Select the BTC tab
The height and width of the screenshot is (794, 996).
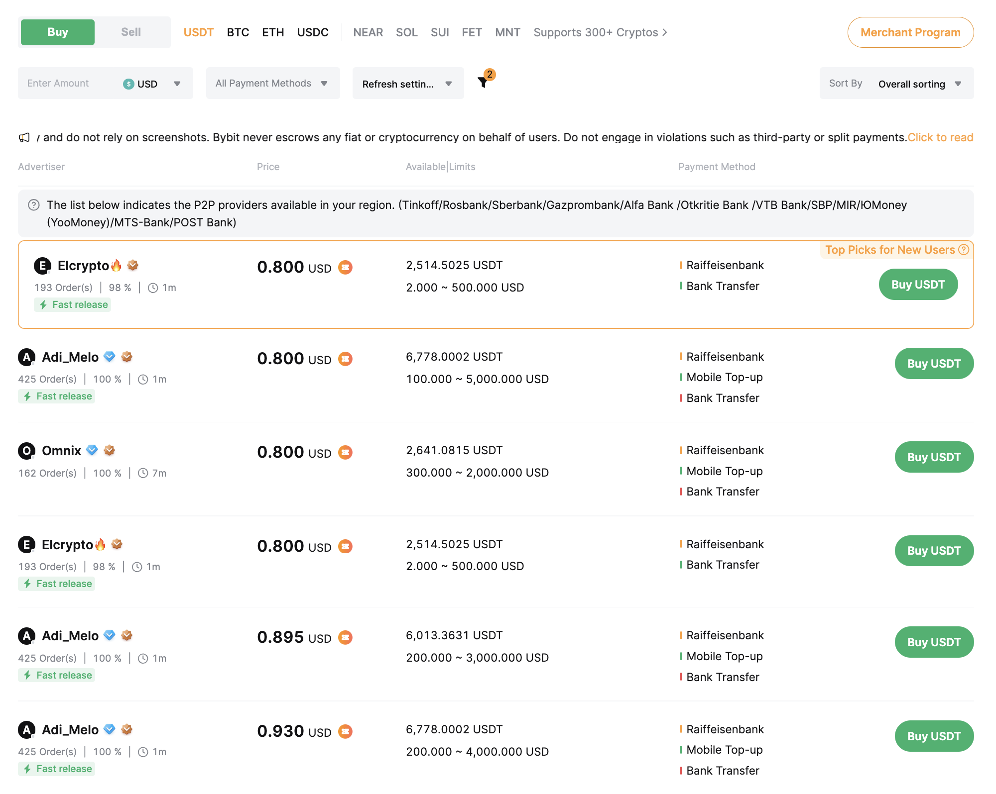pos(238,32)
